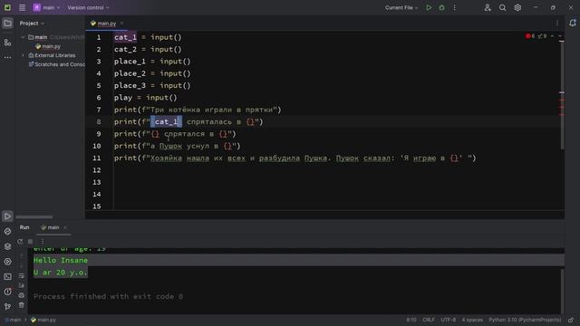Open Python 3.10 interpreter selector
The width and height of the screenshot is (580, 326).
pos(525,320)
